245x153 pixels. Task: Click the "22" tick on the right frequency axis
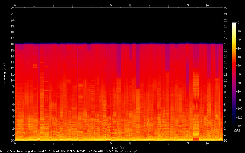click(x=226, y=8)
